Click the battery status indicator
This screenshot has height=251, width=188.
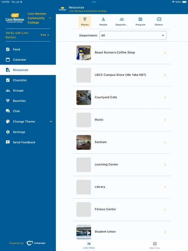click(184, 2)
